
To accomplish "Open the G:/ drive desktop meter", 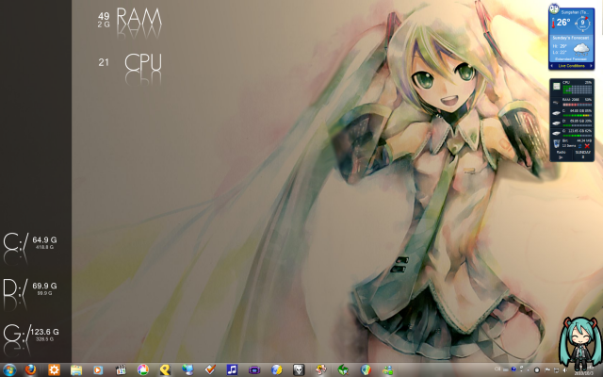I will 16,334.
